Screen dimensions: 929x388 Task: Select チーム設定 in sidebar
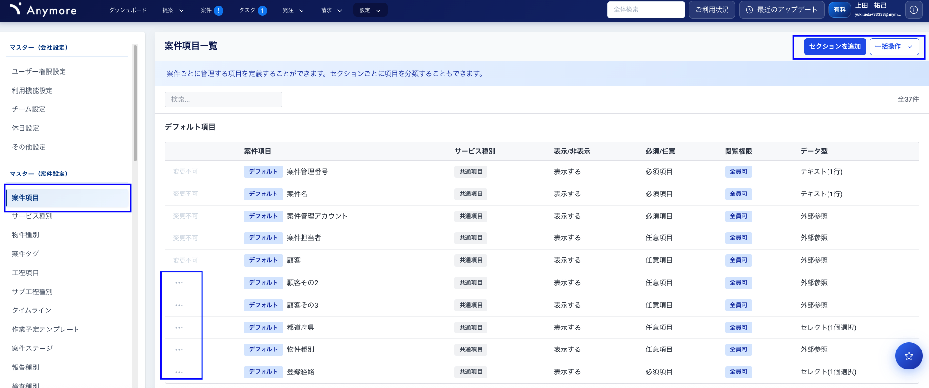[x=28, y=109]
